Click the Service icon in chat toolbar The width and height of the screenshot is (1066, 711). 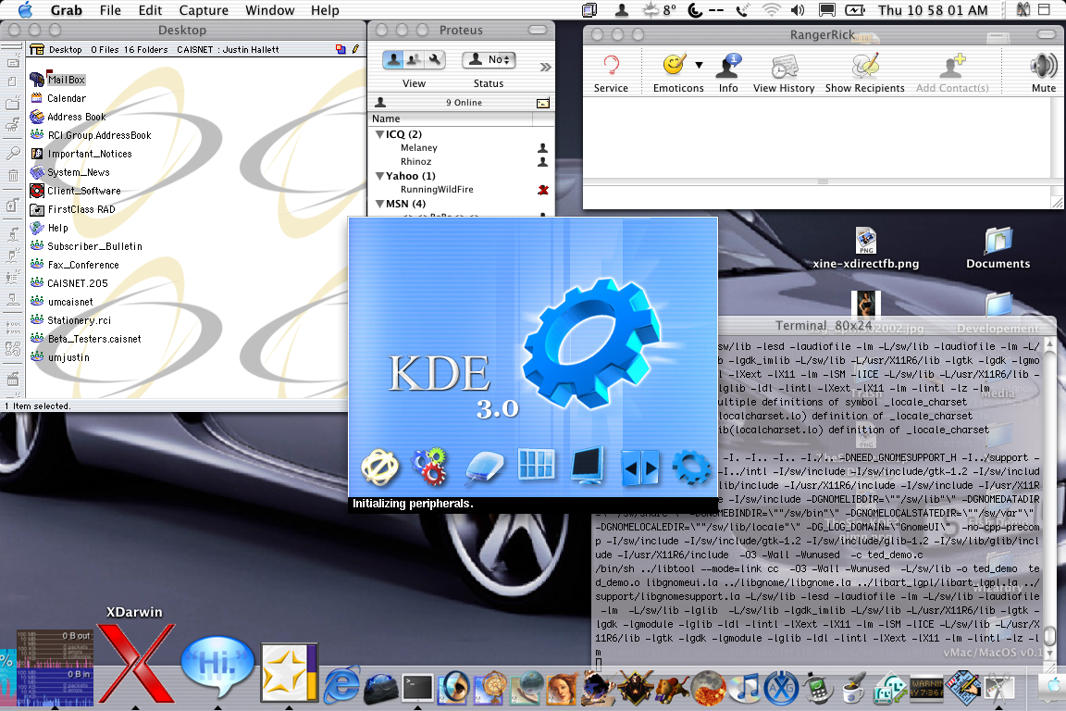pyautogui.click(x=611, y=73)
